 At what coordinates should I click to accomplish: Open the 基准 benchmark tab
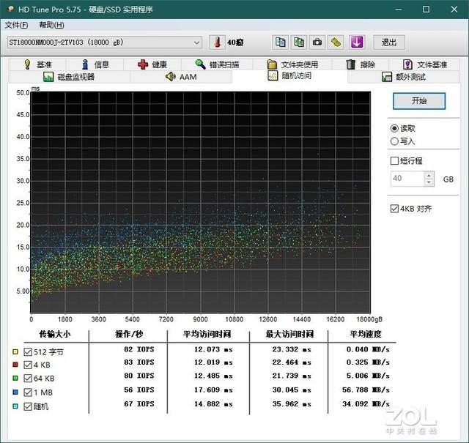[x=37, y=64]
